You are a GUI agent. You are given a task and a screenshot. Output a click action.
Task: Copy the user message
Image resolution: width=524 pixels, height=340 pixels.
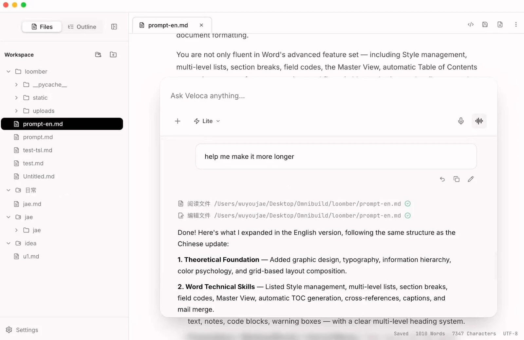tap(457, 179)
